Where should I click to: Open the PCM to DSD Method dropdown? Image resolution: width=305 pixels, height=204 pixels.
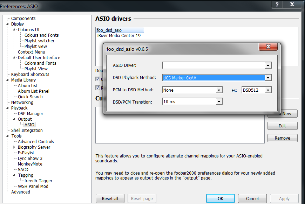219,90
